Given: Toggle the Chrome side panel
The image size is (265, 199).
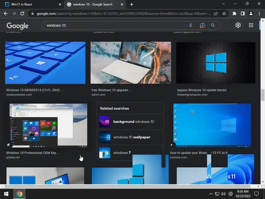Looking at the screenshot, I should [242, 13].
